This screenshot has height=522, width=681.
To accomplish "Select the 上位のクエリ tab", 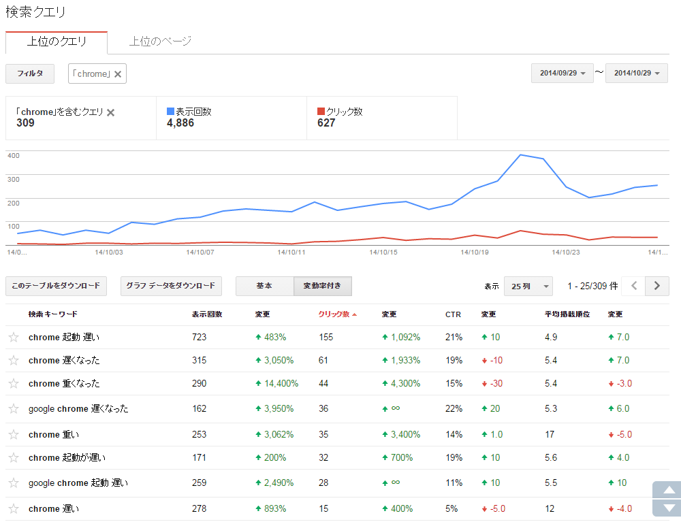I will coord(57,42).
